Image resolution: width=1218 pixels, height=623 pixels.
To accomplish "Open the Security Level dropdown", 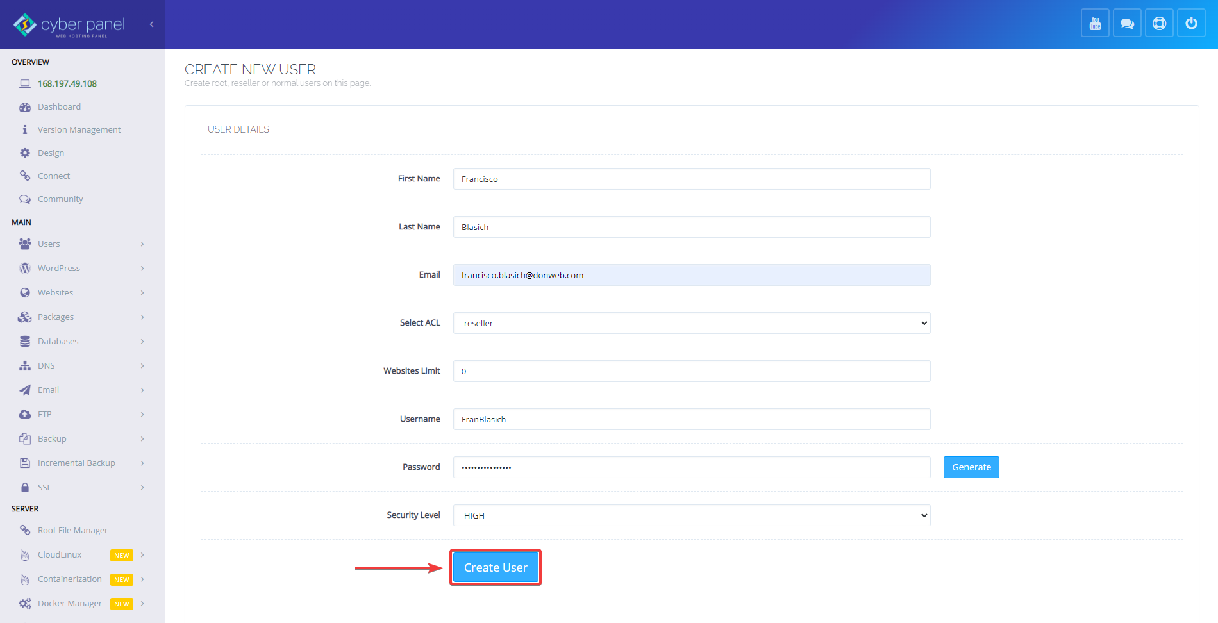I will [691, 515].
